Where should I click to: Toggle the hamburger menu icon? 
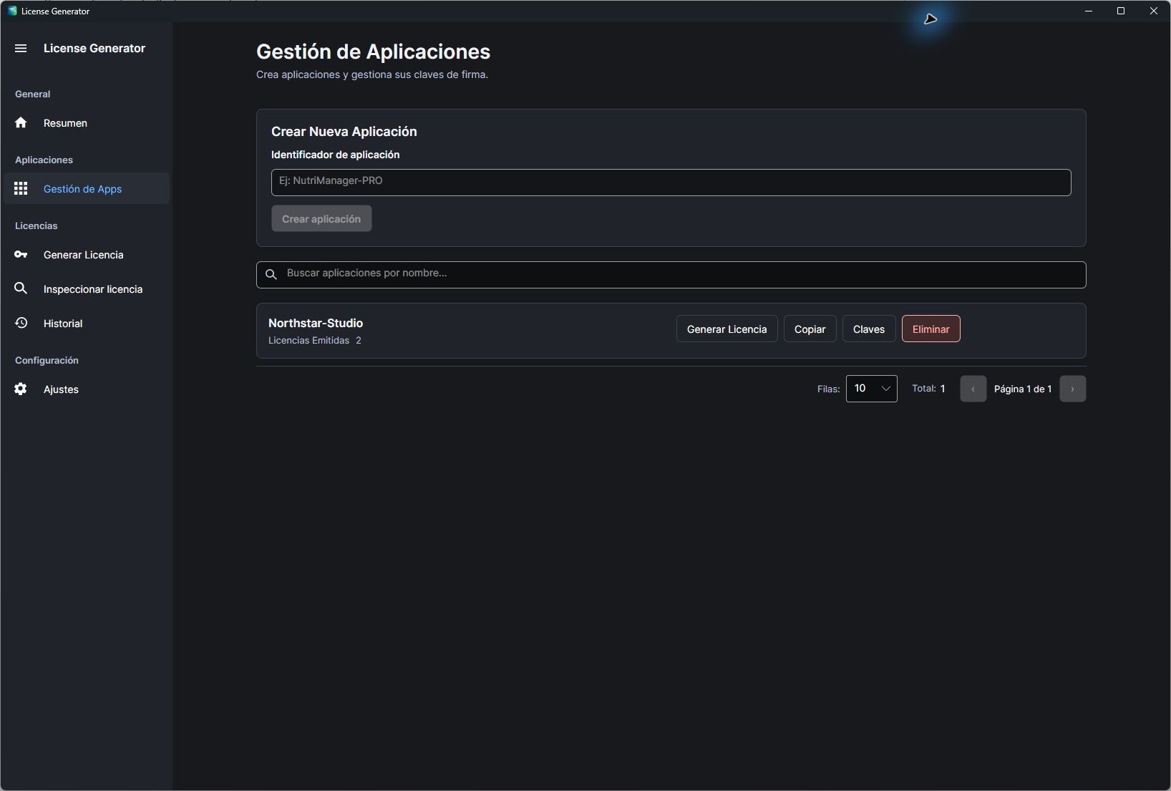pyautogui.click(x=21, y=49)
